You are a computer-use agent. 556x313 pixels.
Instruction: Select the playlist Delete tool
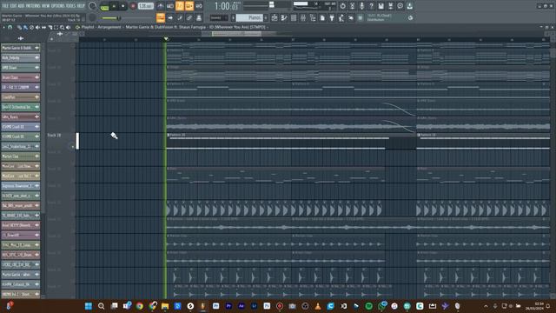(x=31, y=27)
